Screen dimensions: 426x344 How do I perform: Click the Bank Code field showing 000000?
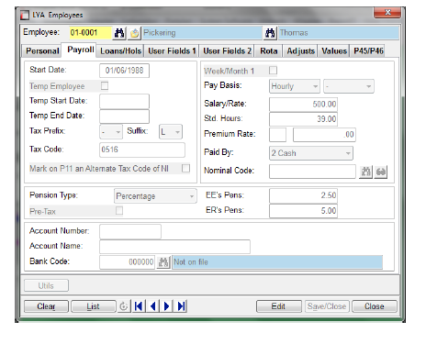[x=128, y=262]
